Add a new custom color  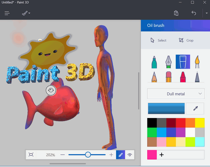[161, 155]
